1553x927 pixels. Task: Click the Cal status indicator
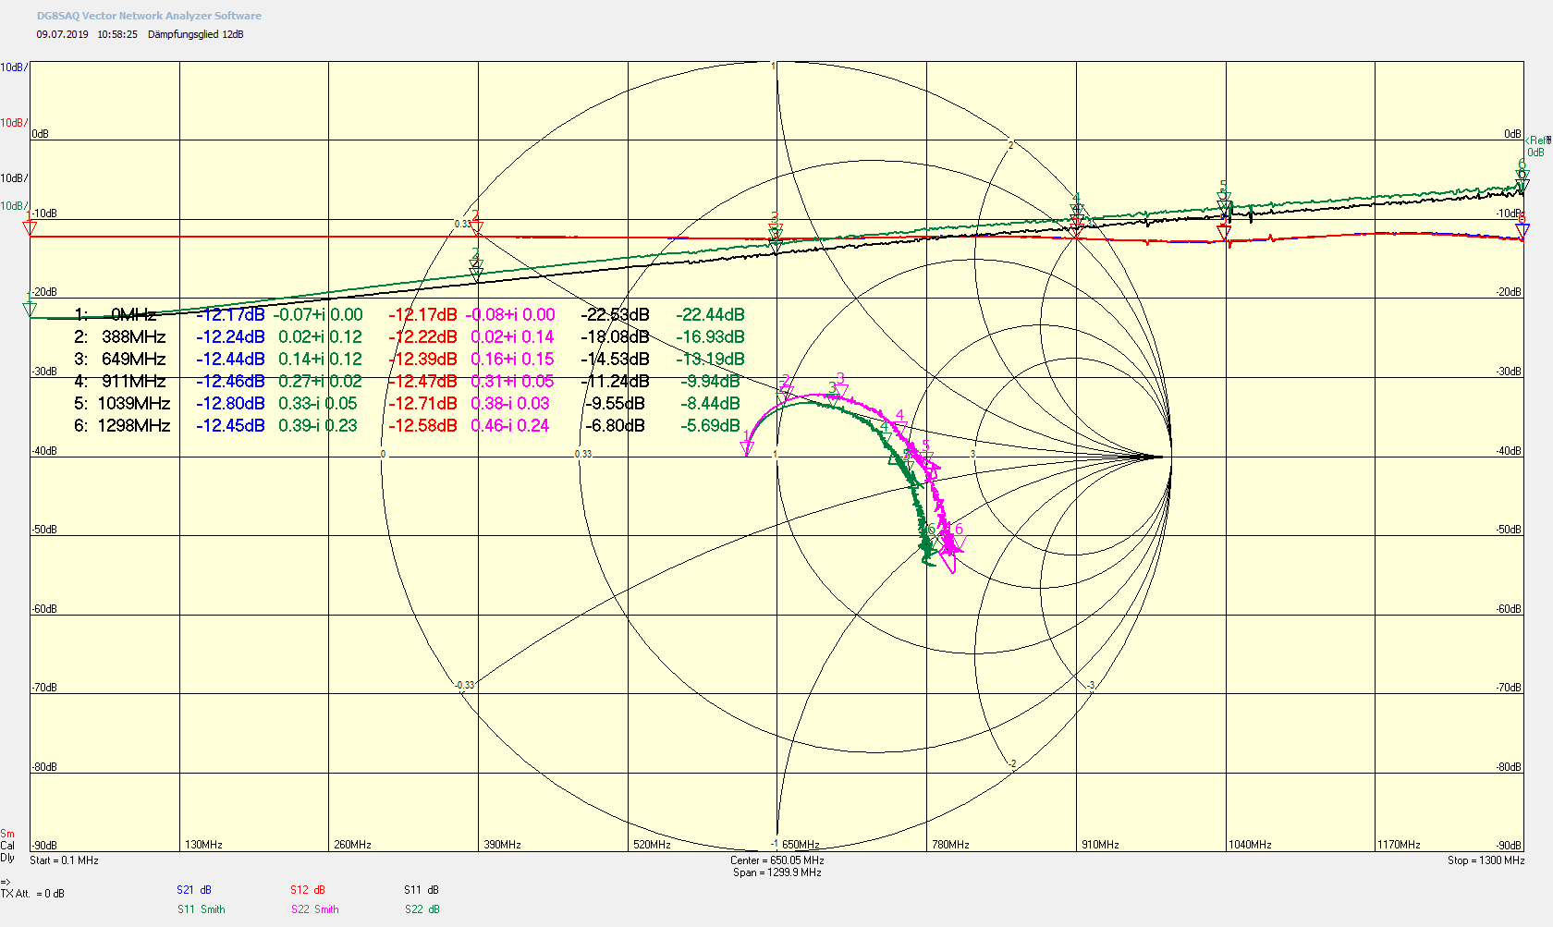[x=7, y=846]
